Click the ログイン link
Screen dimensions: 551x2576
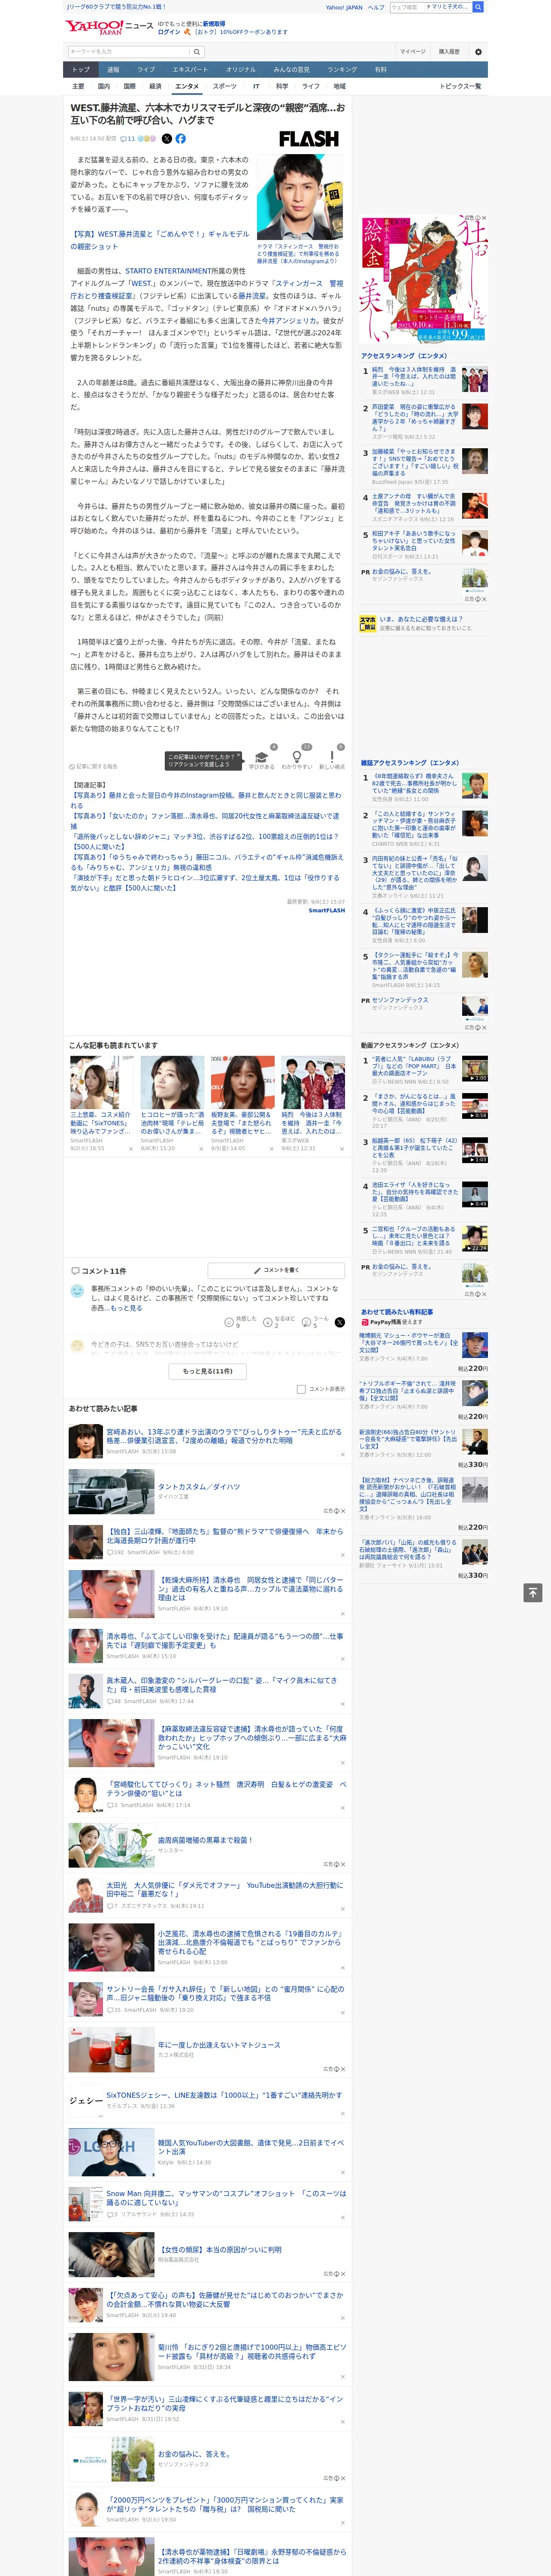click(x=169, y=32)
